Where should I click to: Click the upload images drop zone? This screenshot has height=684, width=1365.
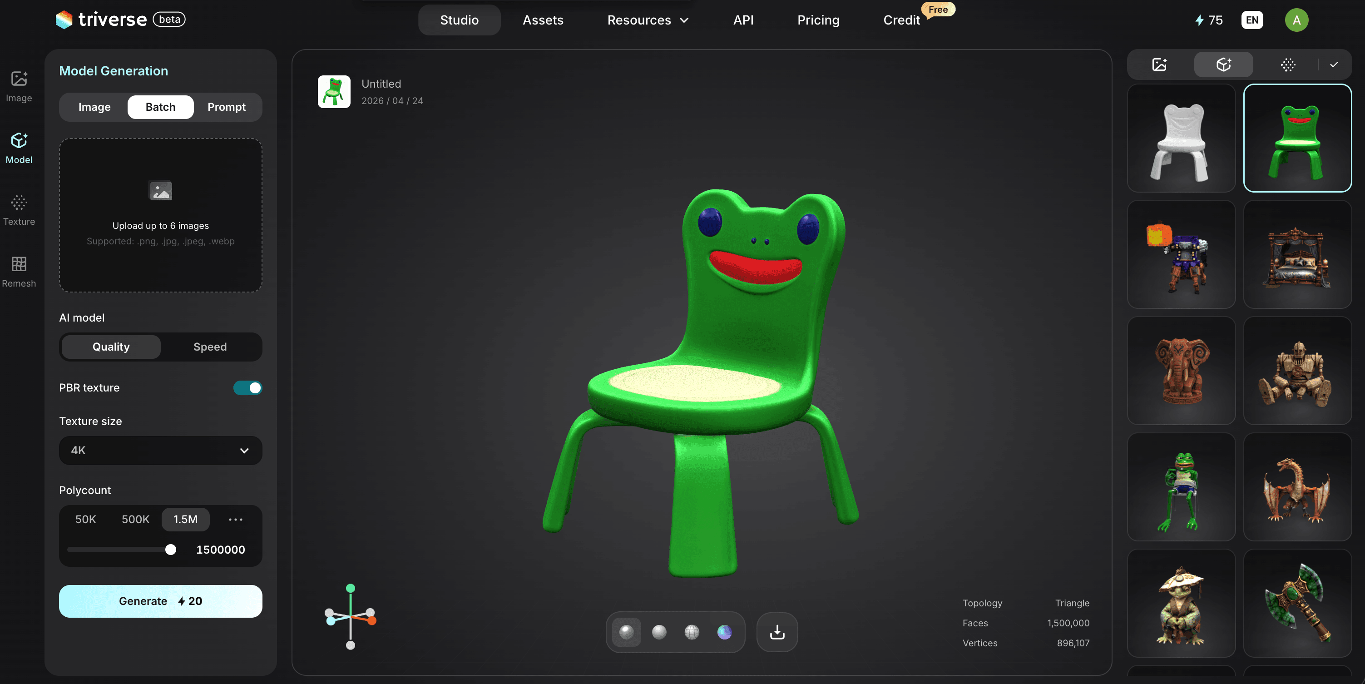pos(161,215)
